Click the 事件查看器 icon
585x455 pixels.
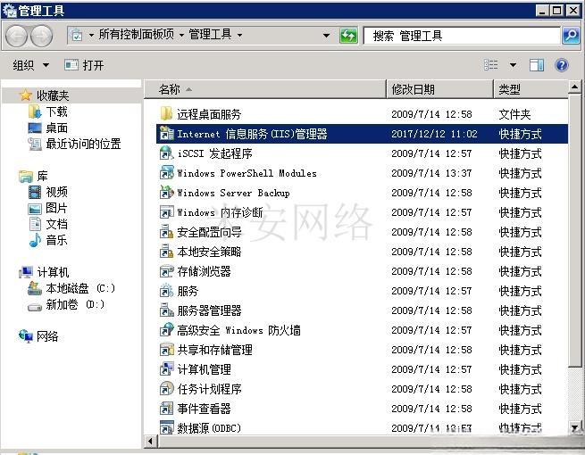166,409
